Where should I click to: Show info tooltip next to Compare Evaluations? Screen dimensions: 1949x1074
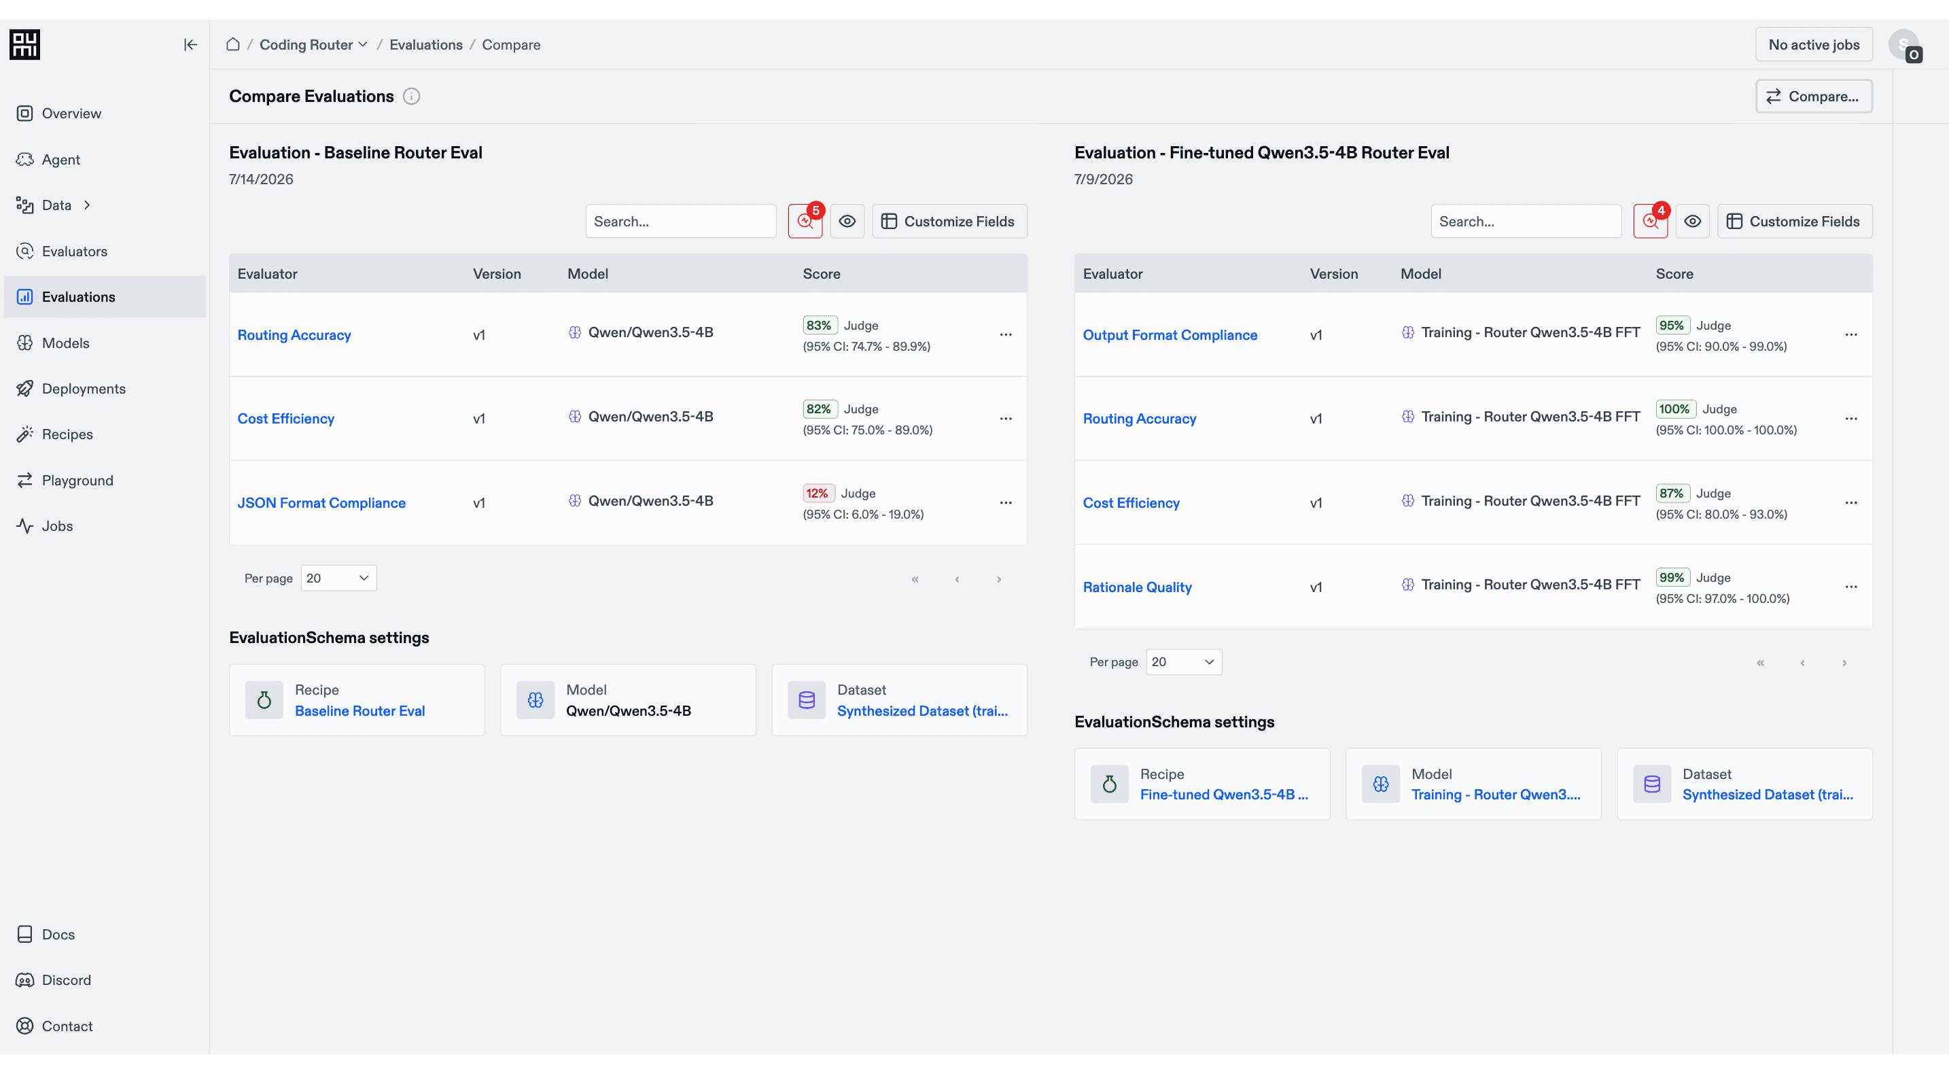411,96
